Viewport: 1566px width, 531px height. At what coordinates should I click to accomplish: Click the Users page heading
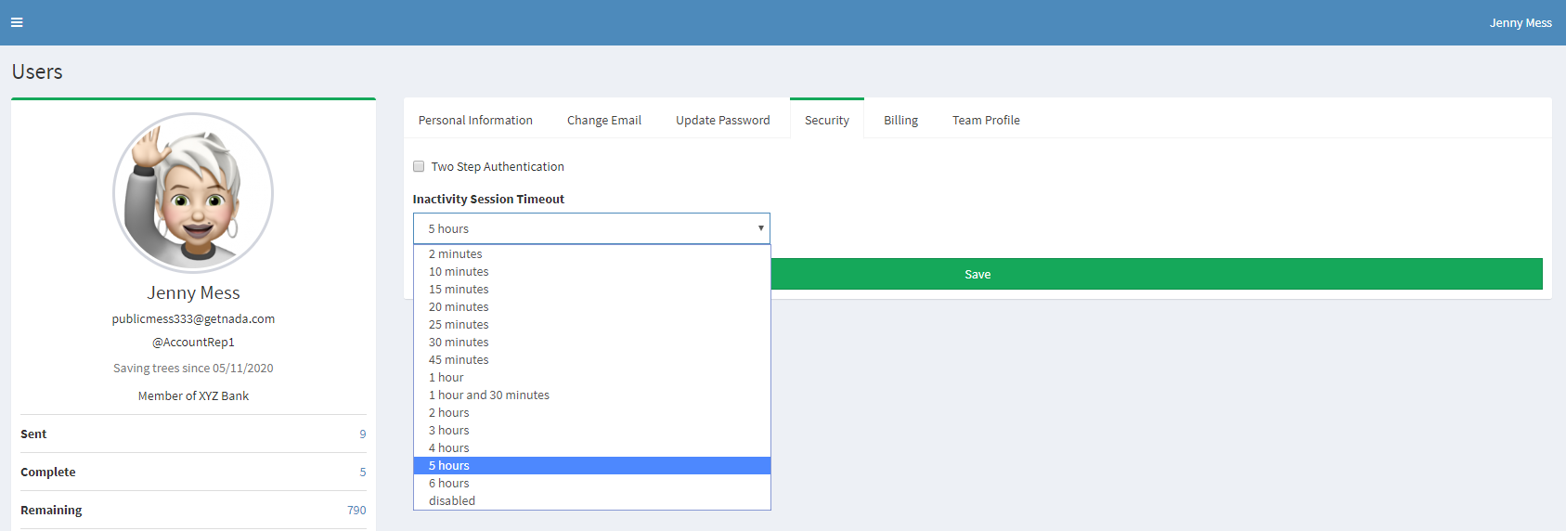(x=37, y=71)
